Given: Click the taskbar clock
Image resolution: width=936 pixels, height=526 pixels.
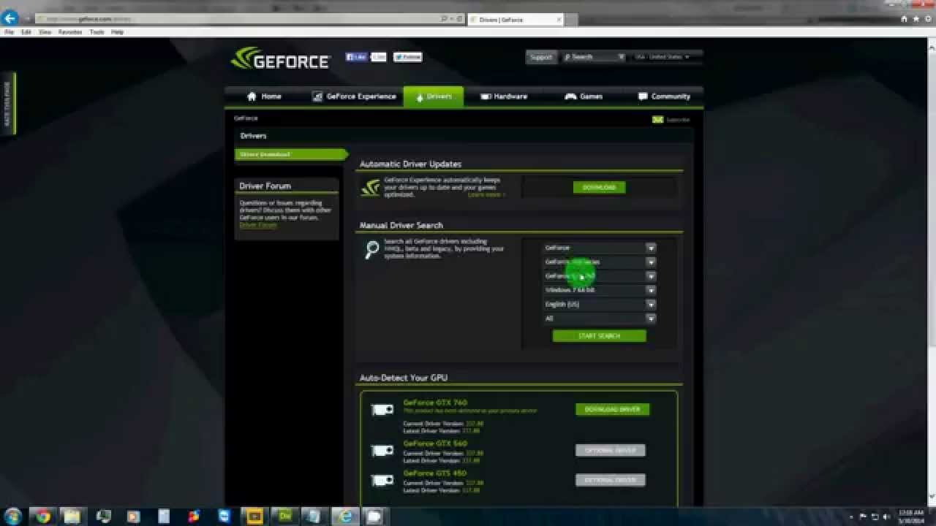Looking at the screenshot, I should pyautogui.click(x=911, y=517).
